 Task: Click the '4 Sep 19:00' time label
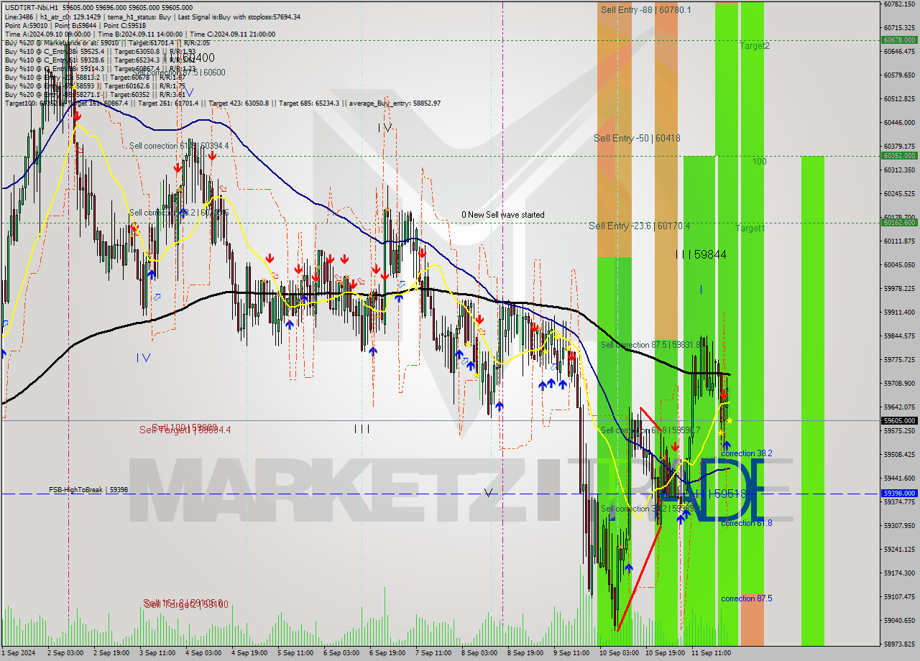click(250, 653)
